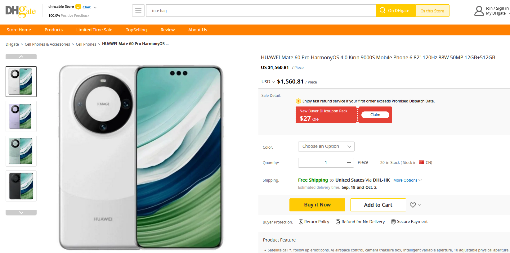Go to the TopSelling tab
The image size is (510, 253).
click(136, 30)
